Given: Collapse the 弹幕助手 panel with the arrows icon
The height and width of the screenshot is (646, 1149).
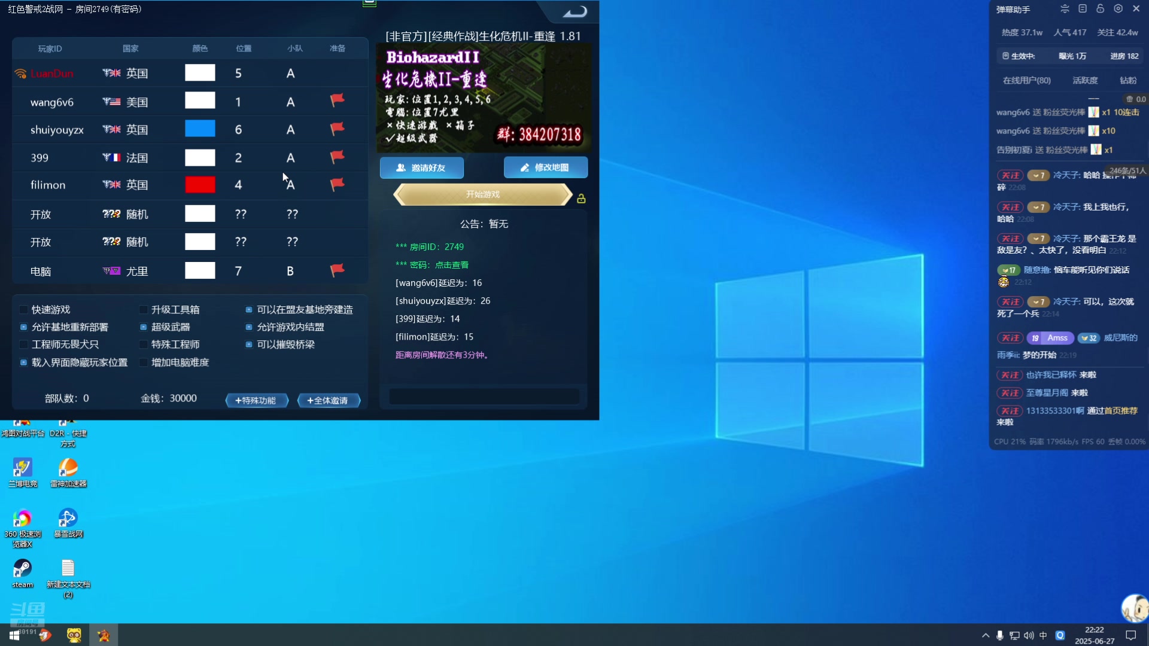Looking at the screenshot, I should click(x=1065, y=9).
